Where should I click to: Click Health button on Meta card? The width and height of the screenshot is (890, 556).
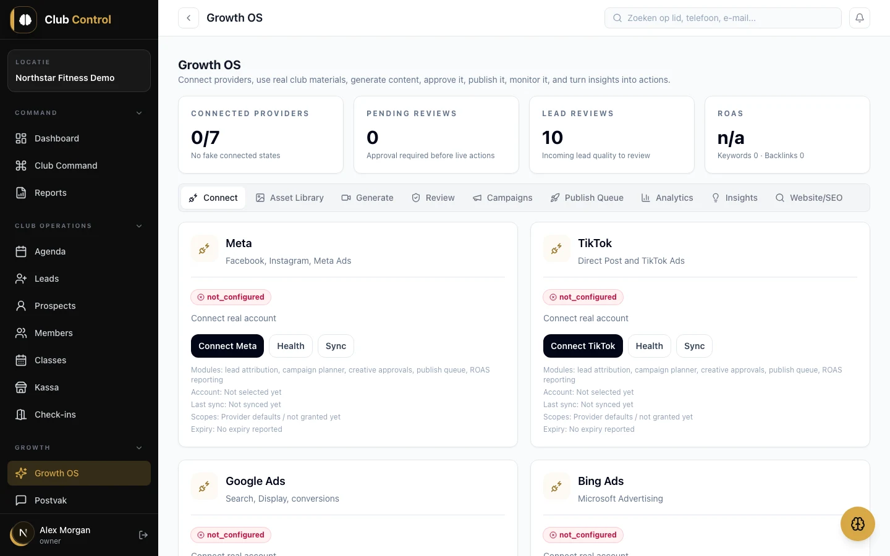[x=290, y=346]
